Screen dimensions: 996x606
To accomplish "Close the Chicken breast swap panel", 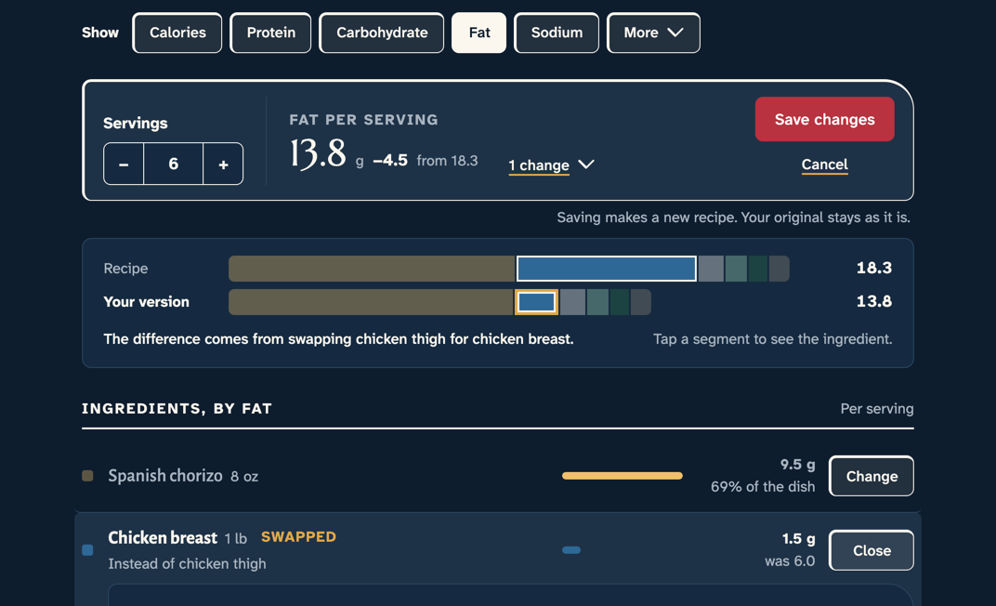I will [871, 550].
